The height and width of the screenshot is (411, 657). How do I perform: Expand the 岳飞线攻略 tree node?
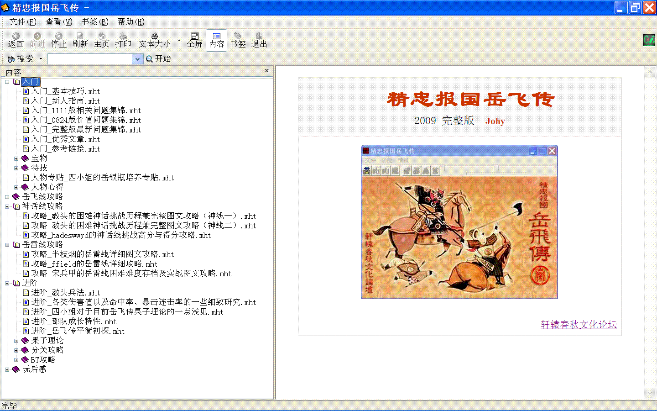point(7,197)
